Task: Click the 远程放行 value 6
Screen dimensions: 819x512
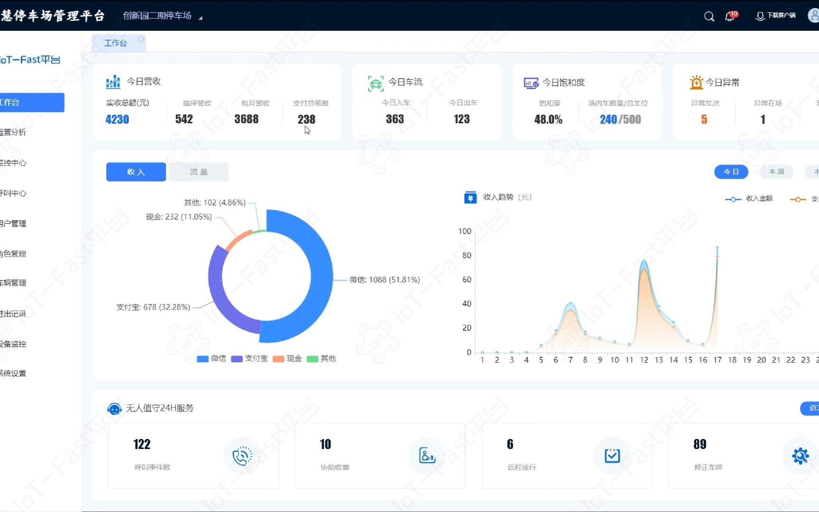Action: click(510, 444)
